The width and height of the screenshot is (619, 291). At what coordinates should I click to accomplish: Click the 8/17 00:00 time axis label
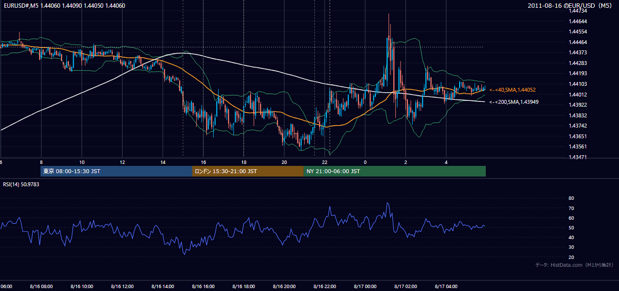click(365, 286)
